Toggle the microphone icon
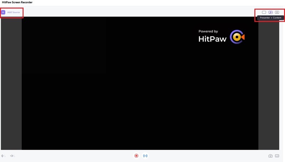Viewport: 285px width, 162px height. pyautogui.click(x=2, y=156)
